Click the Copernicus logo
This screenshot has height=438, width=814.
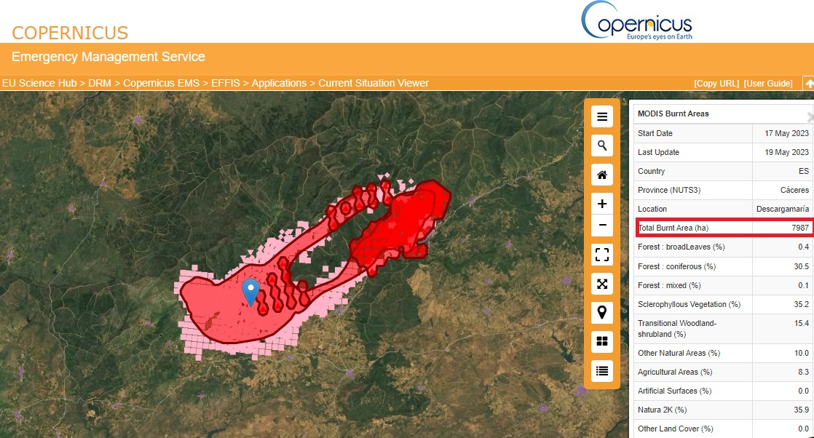[x=637, y=21]
